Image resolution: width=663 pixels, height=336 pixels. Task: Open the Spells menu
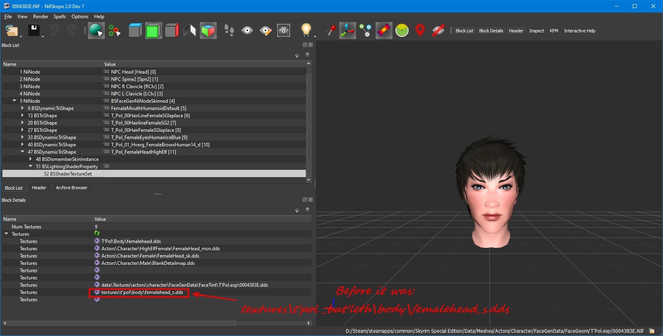pyautogui.click(x=60, y=17)
